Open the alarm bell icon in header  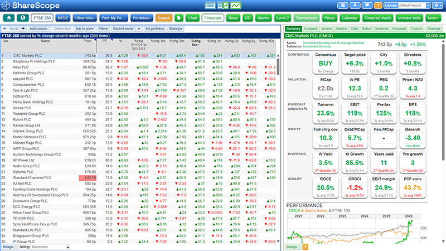(355, 6)
